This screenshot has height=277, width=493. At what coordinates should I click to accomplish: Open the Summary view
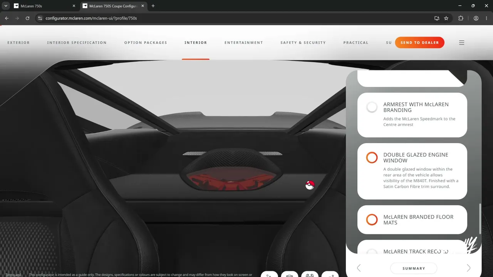point(414,269)
